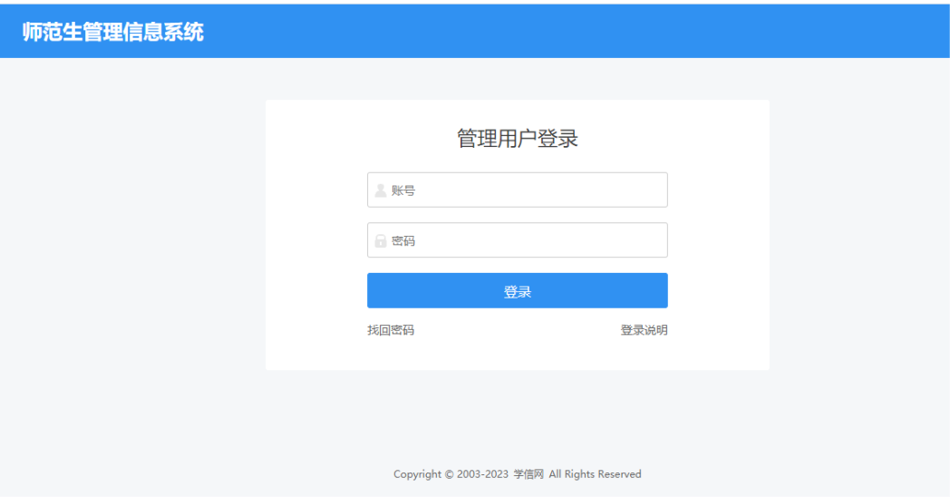Click the word Copyright in the footer

point(418,474)
